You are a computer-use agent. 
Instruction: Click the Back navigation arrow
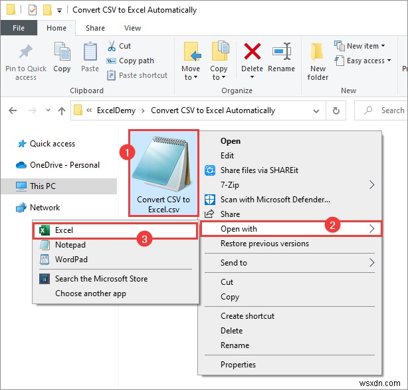coord(13,110)
